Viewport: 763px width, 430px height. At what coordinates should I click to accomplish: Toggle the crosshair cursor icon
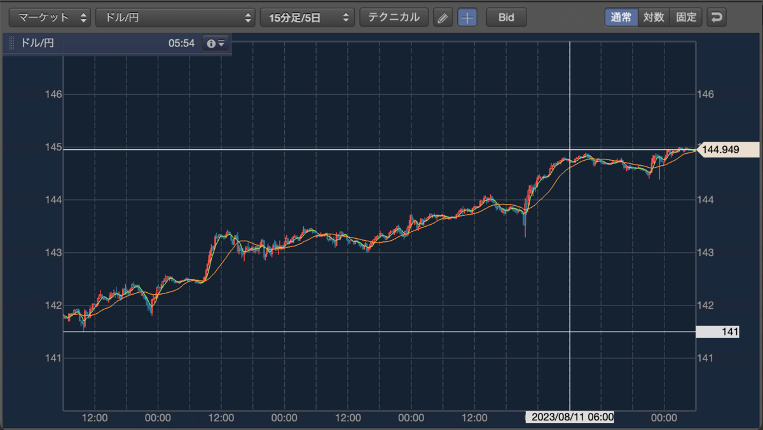[x=467, y=18]
